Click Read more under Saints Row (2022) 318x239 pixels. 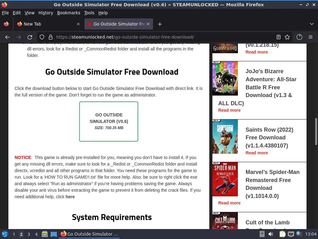257,153
